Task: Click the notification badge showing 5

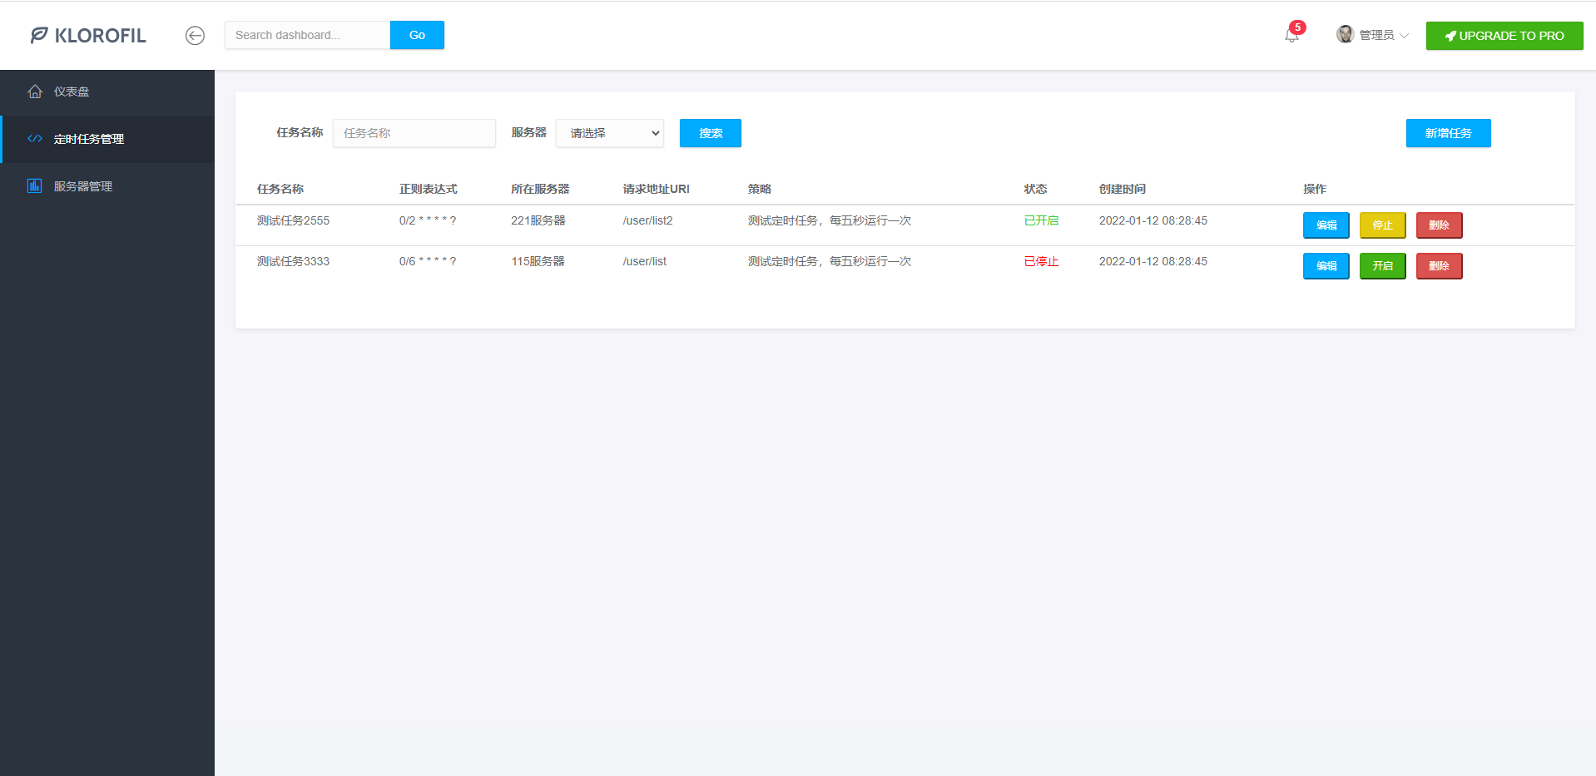Action: pyautogui.click(x=1297, y=27)
